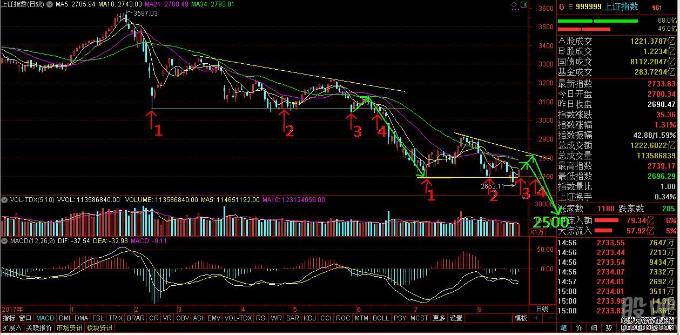Enable the BOLL indicator

pyautogui.click(x=380, y=318)
